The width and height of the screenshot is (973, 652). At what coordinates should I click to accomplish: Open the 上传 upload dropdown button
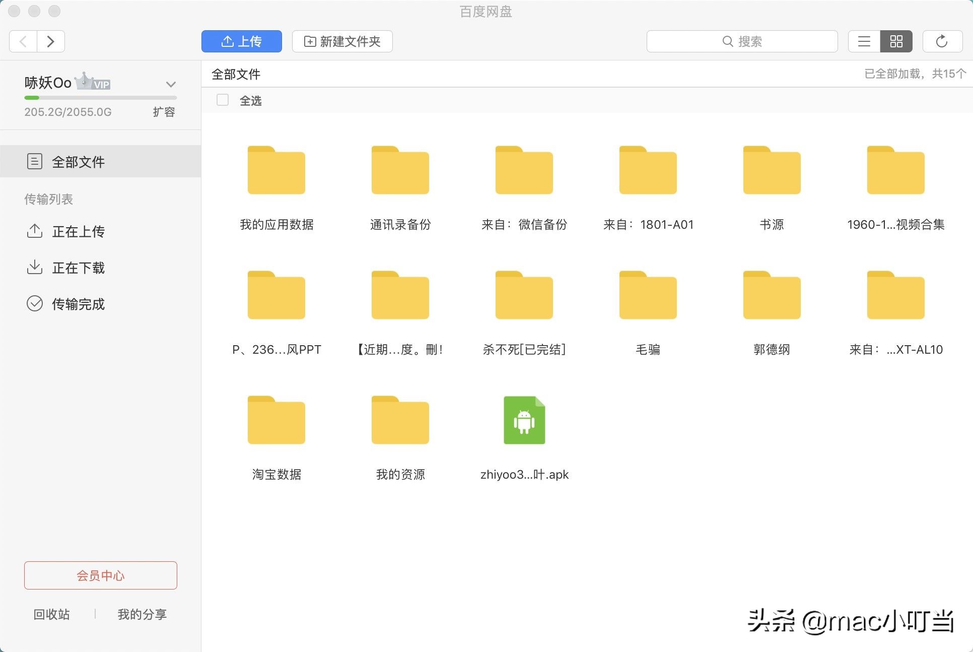tap(242, 41)
